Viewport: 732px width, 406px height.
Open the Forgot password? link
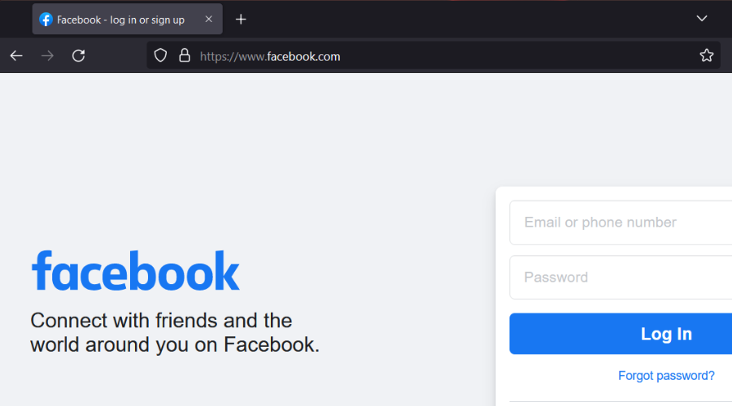(x=666, y=376)
